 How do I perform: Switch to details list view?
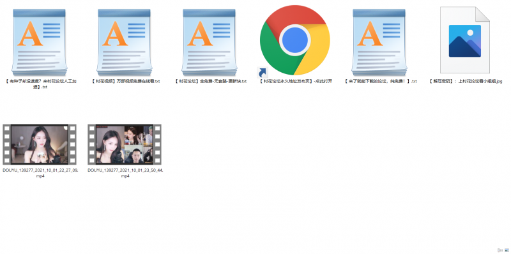[x=500, y=250]
